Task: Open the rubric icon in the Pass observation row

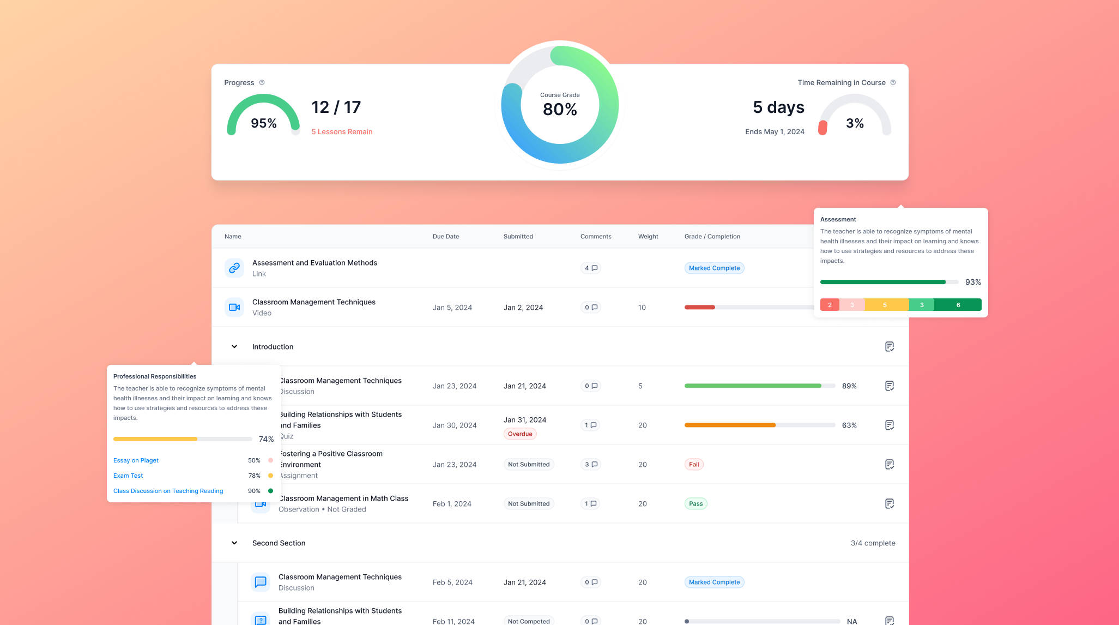Action: (890, 503)
